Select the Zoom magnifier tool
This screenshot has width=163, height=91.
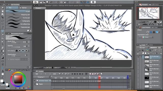pyautogui.click(x=3, y=8)
